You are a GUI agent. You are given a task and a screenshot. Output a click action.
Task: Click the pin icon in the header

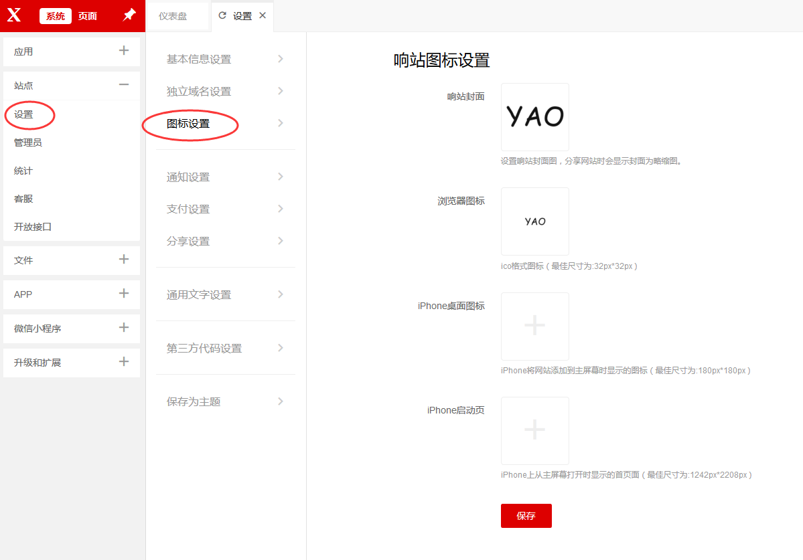(x=129, y=15)
